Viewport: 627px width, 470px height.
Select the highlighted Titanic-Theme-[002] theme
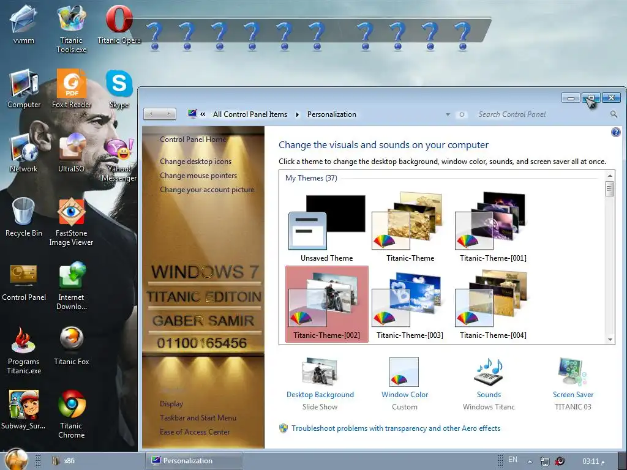[x=327, y=304]
